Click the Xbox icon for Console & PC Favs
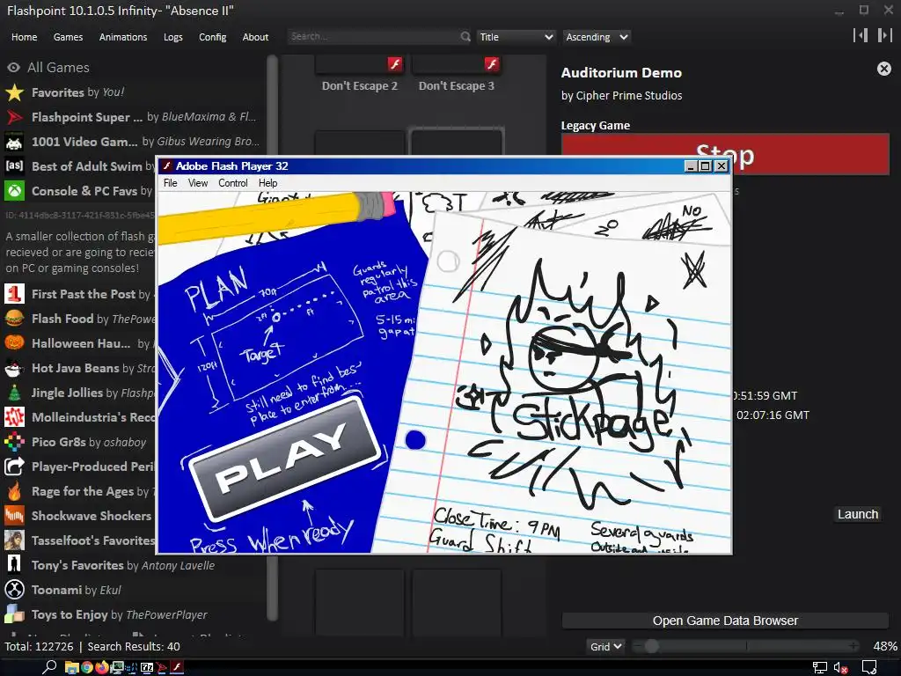Viewport: 901px width, 676px height. click(14, 191)
